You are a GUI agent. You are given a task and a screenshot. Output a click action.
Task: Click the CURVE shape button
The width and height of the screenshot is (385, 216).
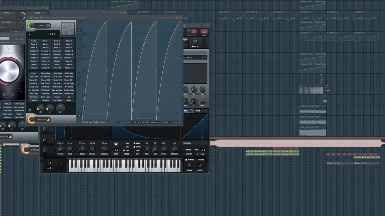(x=200, y=165)
